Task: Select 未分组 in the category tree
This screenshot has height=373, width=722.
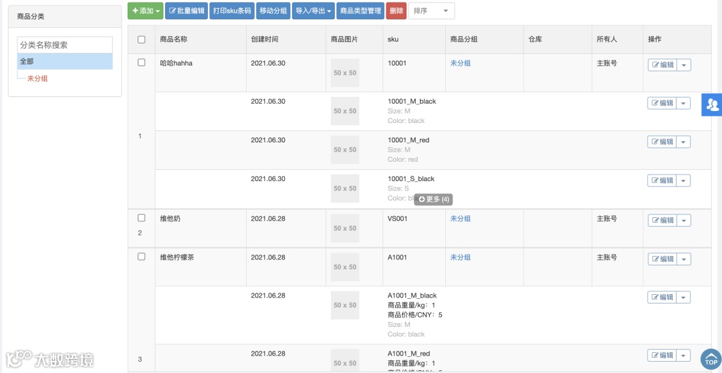Action: coord(37,78)
